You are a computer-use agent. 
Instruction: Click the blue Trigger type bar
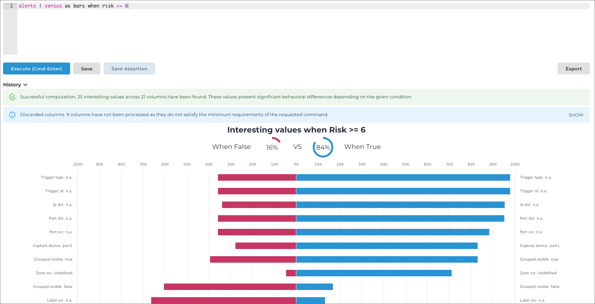(403, 177)
